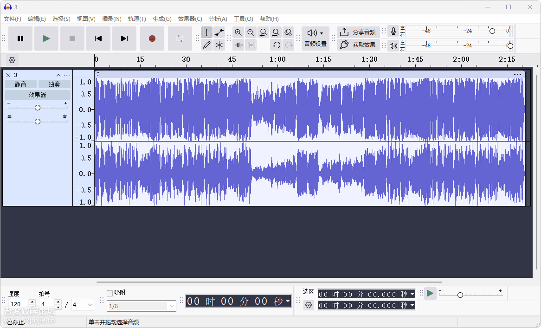Fit selection to width zoom icon

point(263,32)
